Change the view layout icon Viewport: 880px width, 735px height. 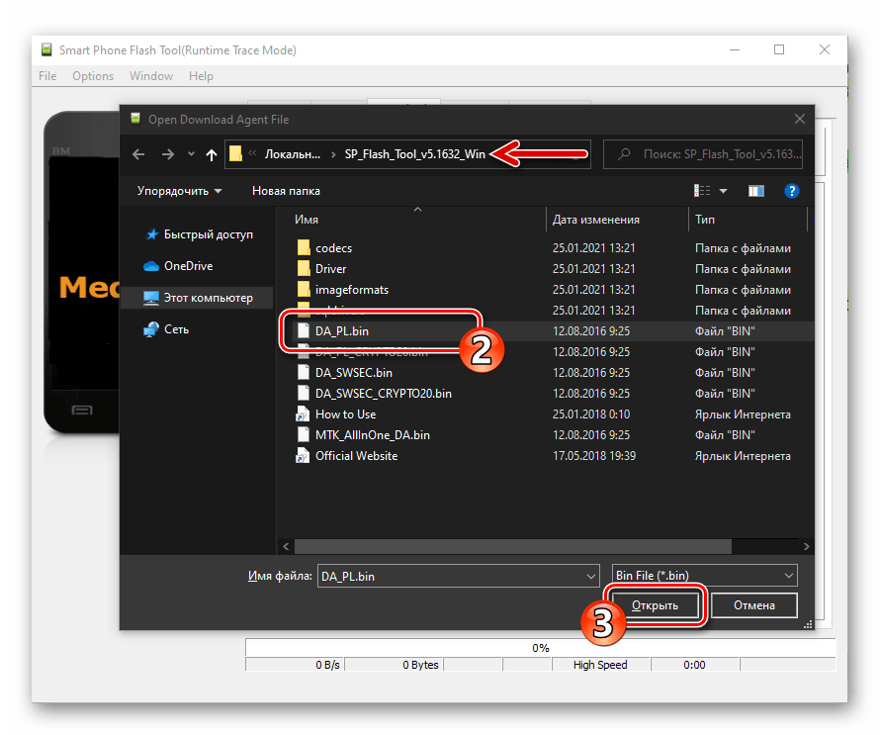pos(702,191)
